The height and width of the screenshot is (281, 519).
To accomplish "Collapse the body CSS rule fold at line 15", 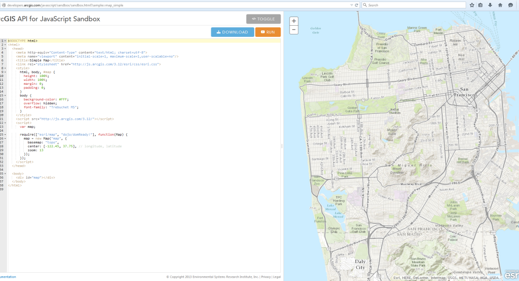I will point(5,95).
